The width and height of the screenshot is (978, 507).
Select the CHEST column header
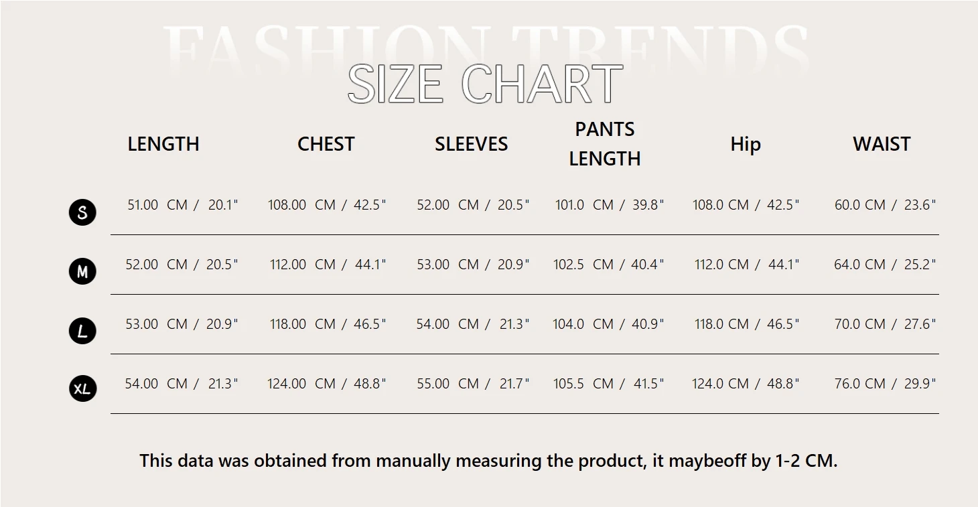[x=326, y=144]
